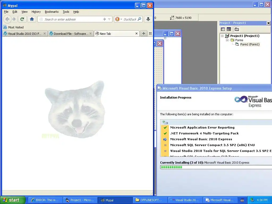The width and height of the screenshot is (272, 204).
Task: Close the inner form designer window
Action: click(160, 43)
